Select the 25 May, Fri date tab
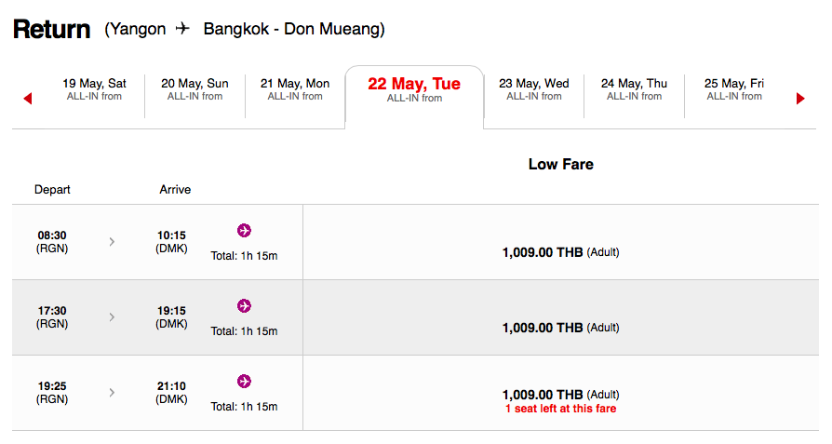The image size is (832, 444). pyautogui.click(x=734, y=89)
